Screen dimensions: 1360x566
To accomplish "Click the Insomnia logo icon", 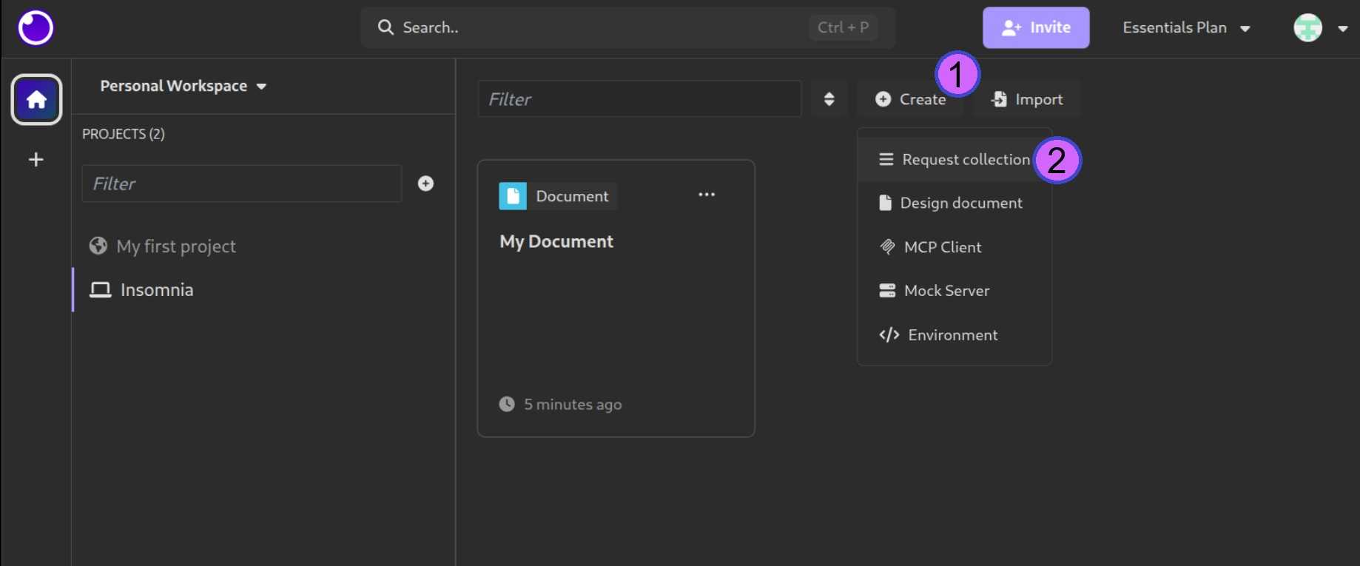I will click(x=36, y=28).
